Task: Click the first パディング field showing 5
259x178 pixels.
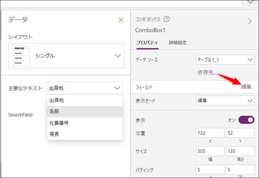Action: (x=210, y=170)
